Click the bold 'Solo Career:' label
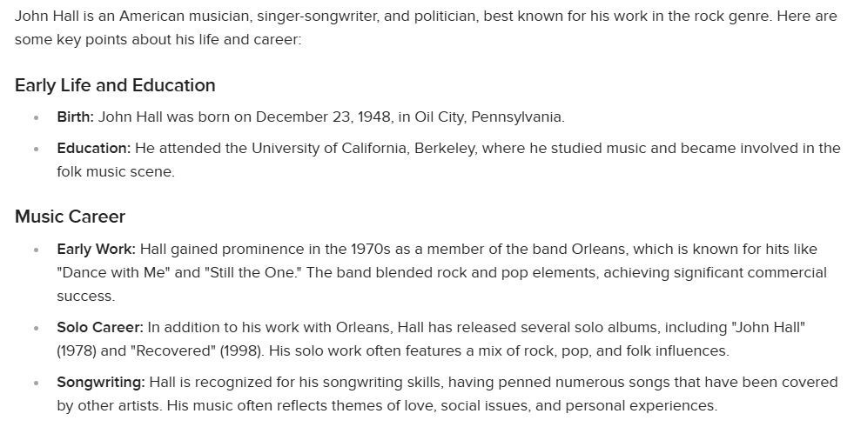This screenshot has width=854, height=427. (99, 328)
